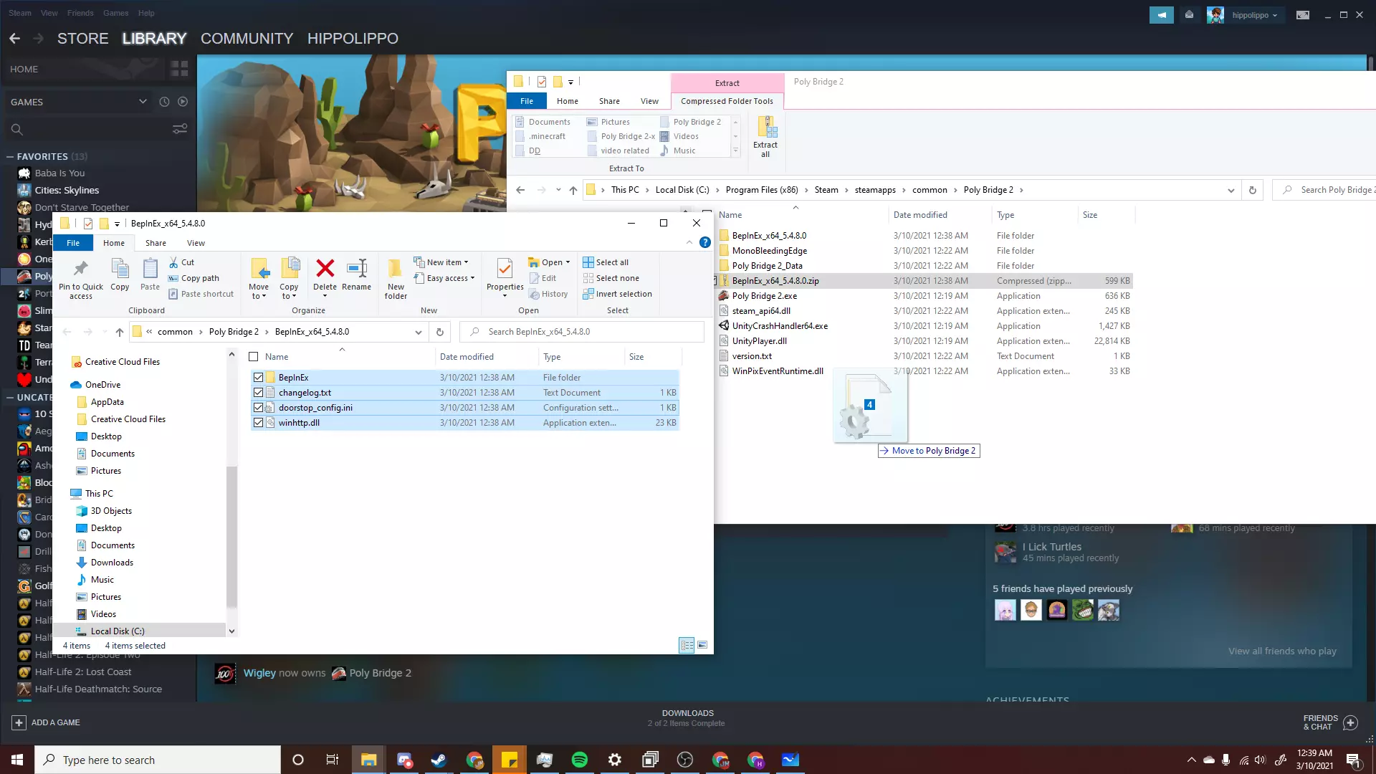Click Pin to Quick access icon
The width and height of the screenshot is (1376, 774).
pyautogui.click(x=81, y=269)
